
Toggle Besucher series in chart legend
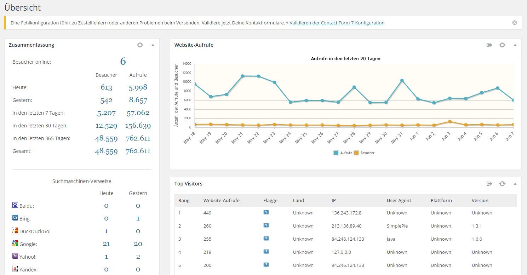tap(364, 153)
